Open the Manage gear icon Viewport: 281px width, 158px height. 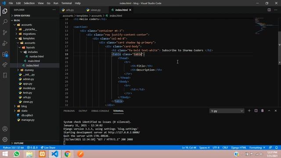5,139
